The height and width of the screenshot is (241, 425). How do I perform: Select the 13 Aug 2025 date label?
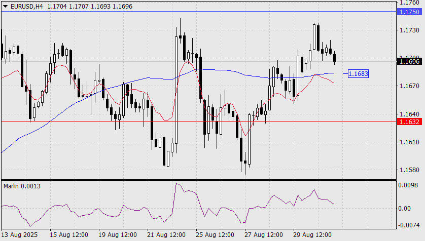tap(19, 234)
